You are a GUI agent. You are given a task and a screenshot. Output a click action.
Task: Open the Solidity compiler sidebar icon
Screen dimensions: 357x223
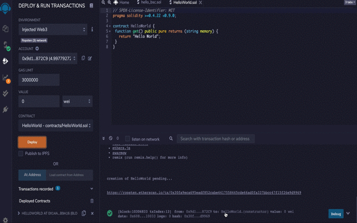[x=6, y=45]
